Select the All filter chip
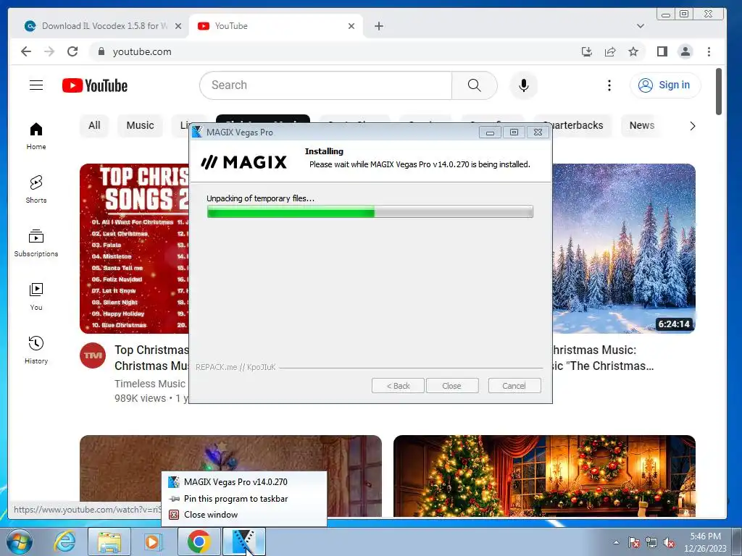Viewport: 742px width, 556px height. [94, 125]
